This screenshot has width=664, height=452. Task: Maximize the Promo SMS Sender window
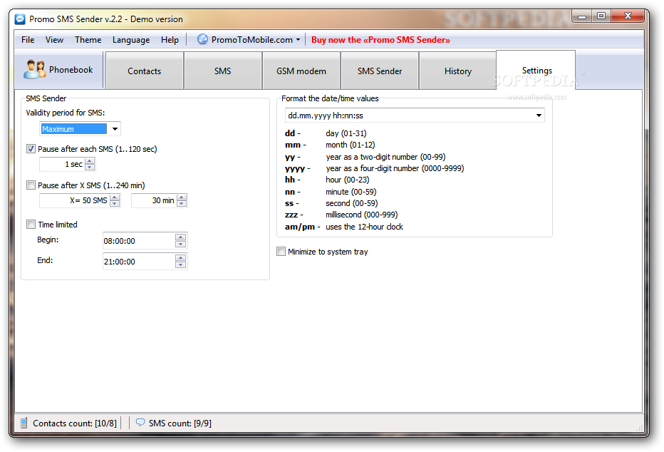click(601, 16)
